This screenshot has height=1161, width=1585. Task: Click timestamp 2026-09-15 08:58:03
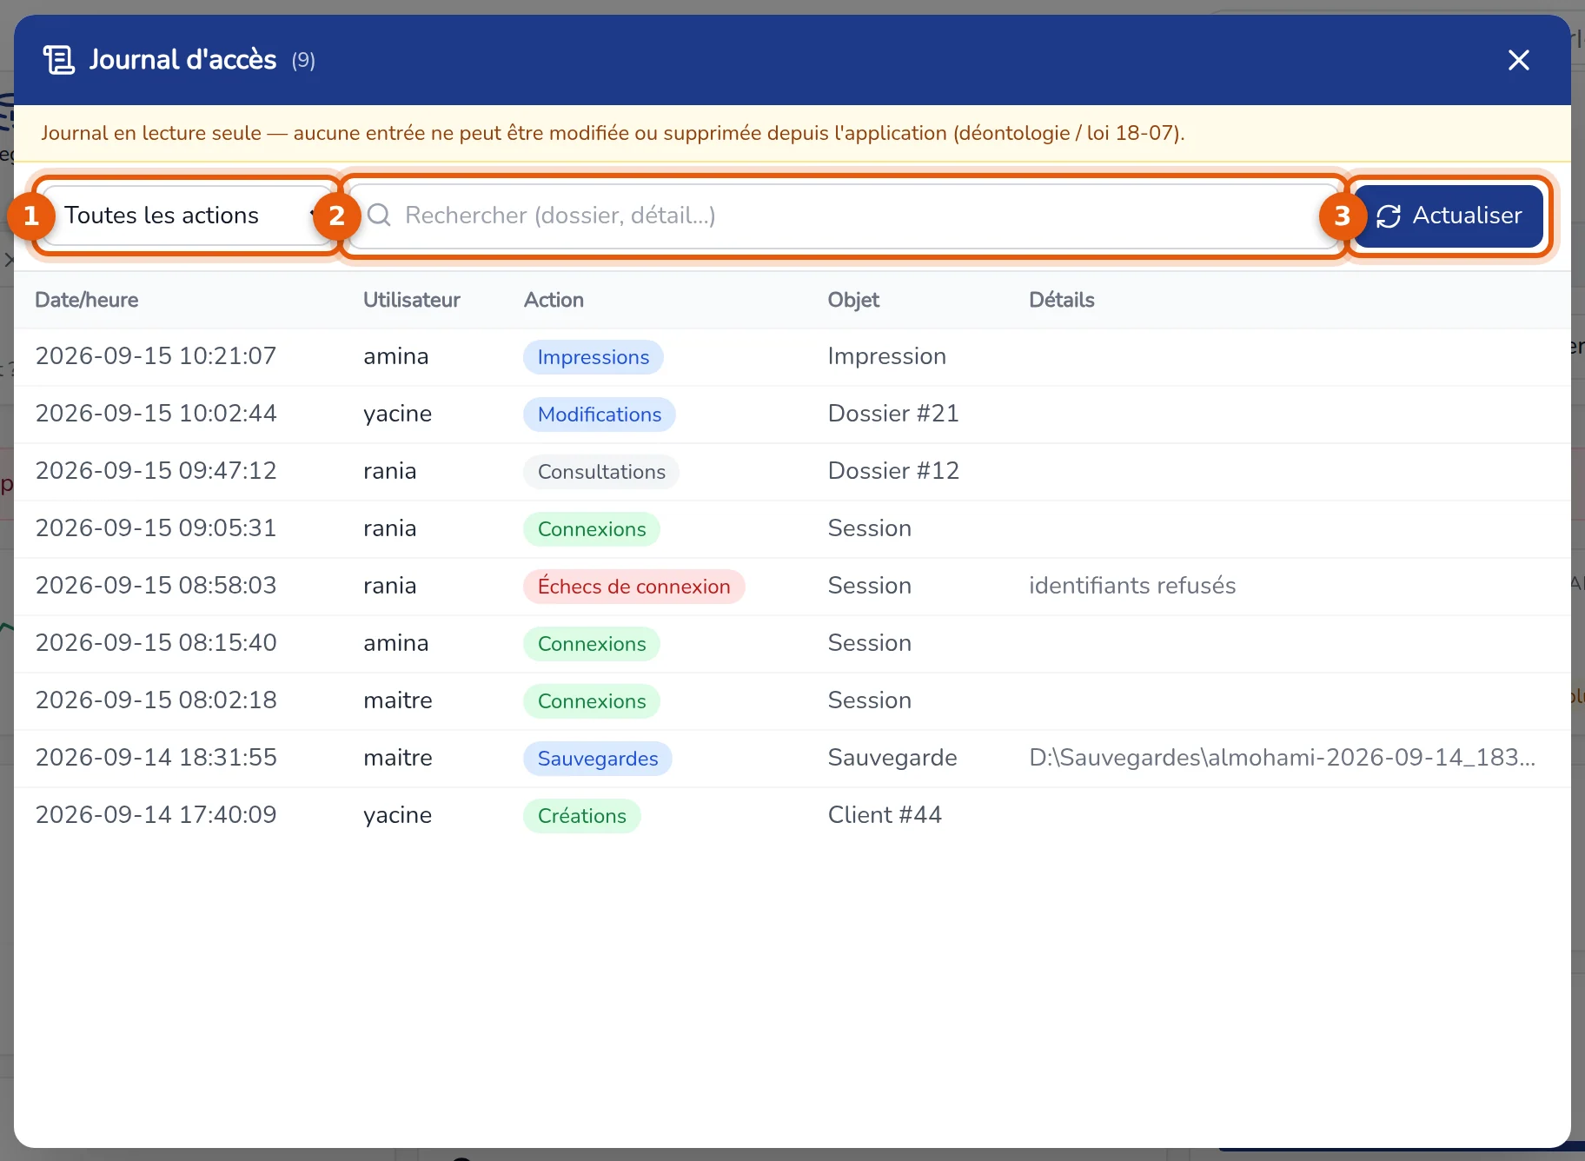point(156,586)
